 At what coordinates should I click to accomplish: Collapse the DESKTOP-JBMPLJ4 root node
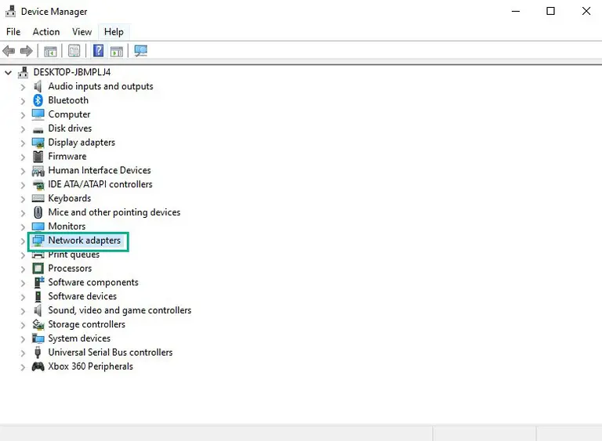8,72
